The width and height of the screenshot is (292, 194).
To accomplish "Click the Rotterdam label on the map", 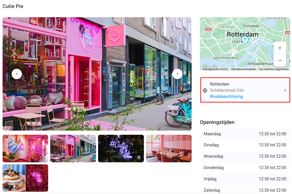I will tap(243, 34).
